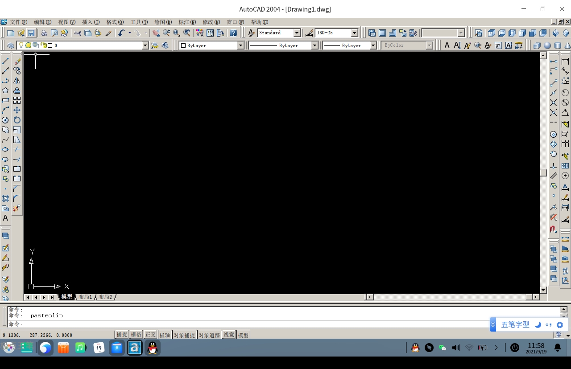Click the 3D Box solid icon
The width and height of the screenshot is (571, 369).
537,45
